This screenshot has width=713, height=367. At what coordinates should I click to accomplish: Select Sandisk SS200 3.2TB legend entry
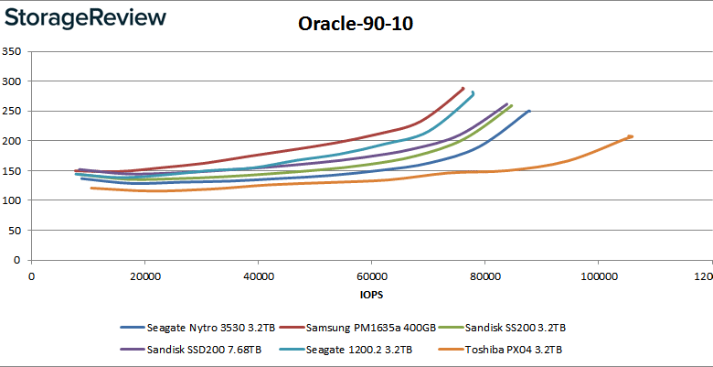pos(503,327)
